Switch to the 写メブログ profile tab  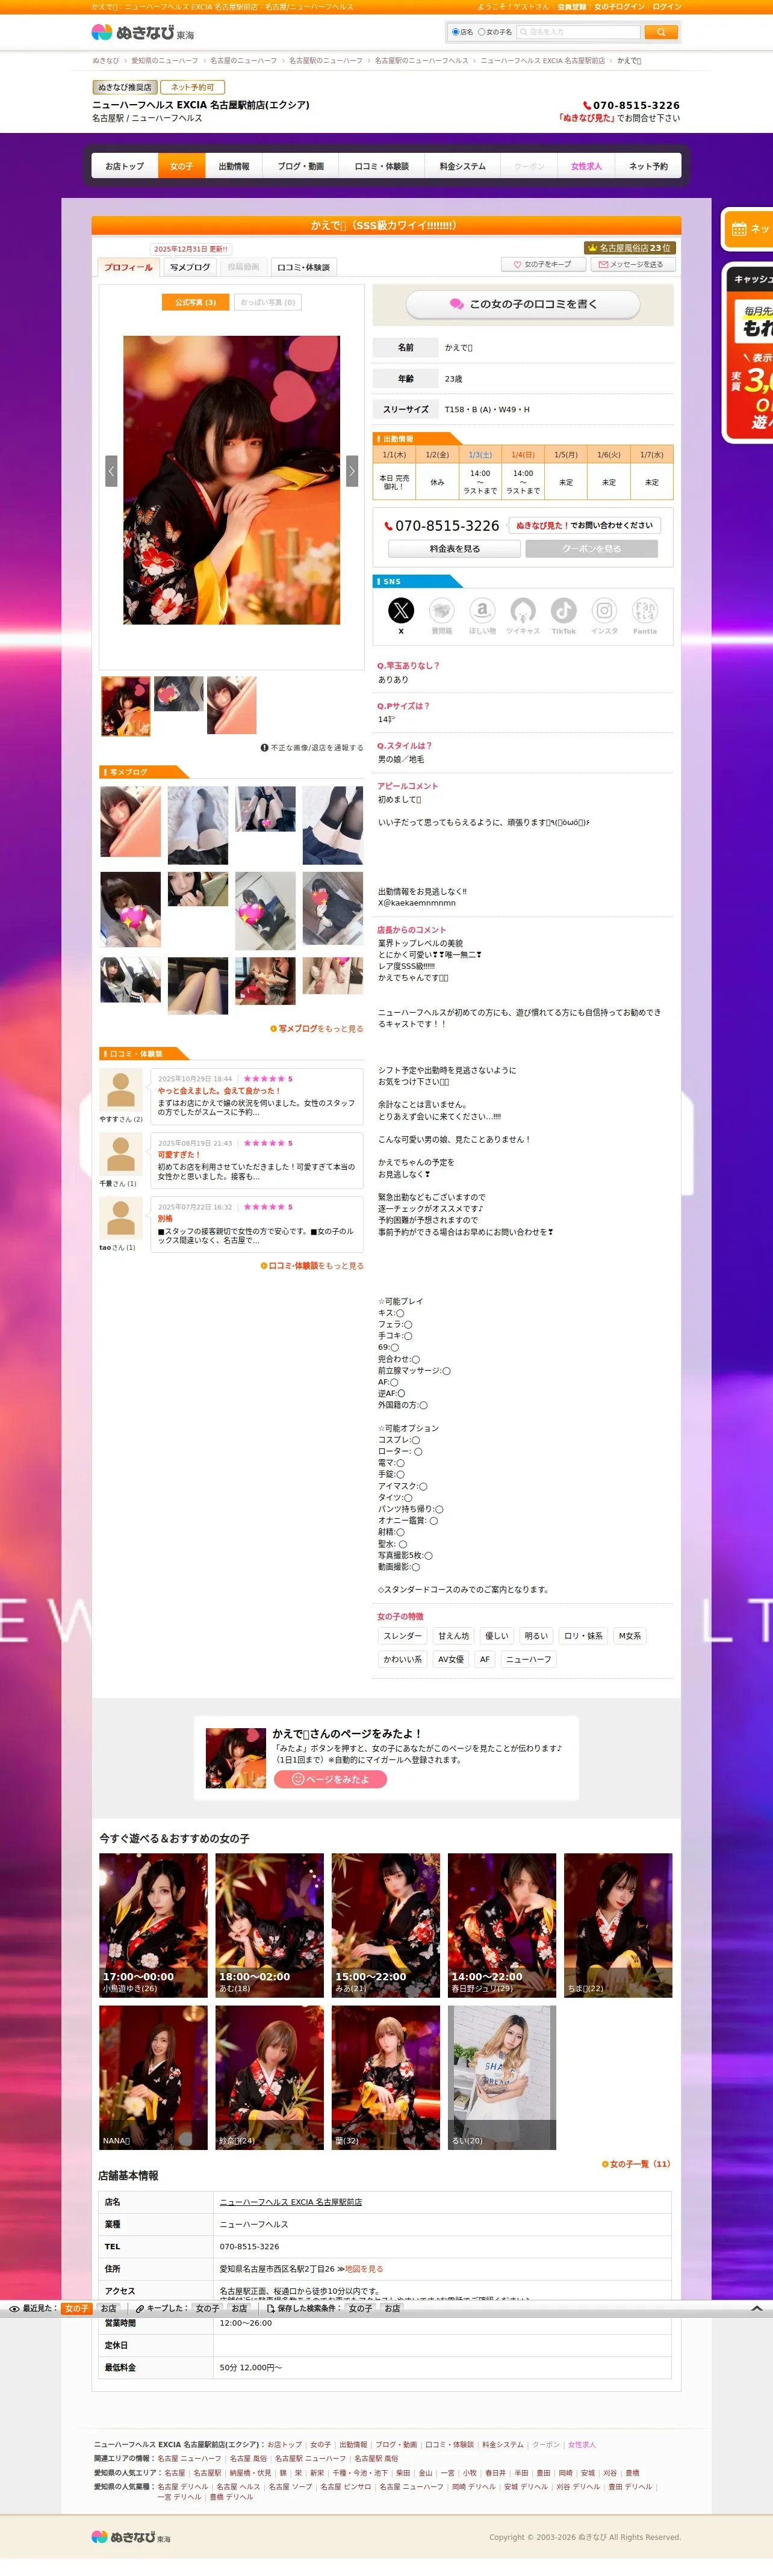(190, 267)
